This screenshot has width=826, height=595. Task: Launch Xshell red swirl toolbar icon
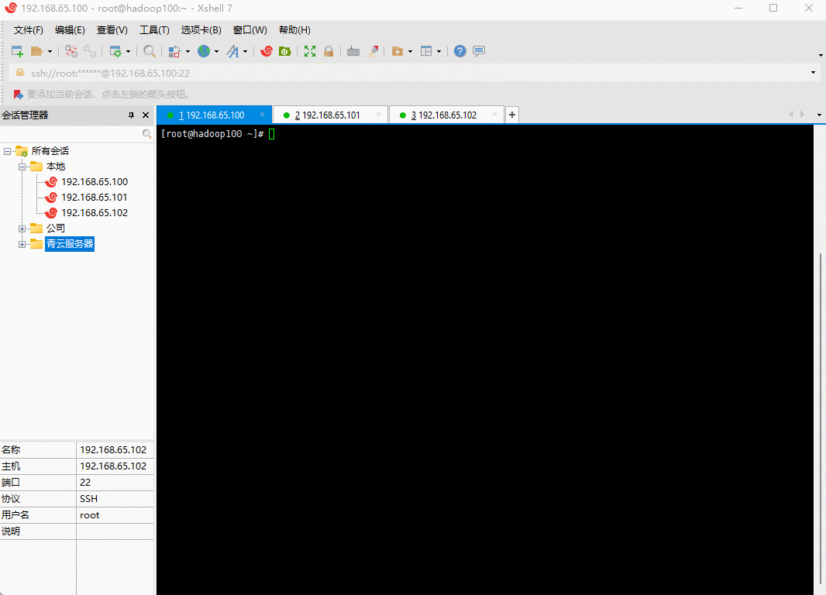(267, 51)
